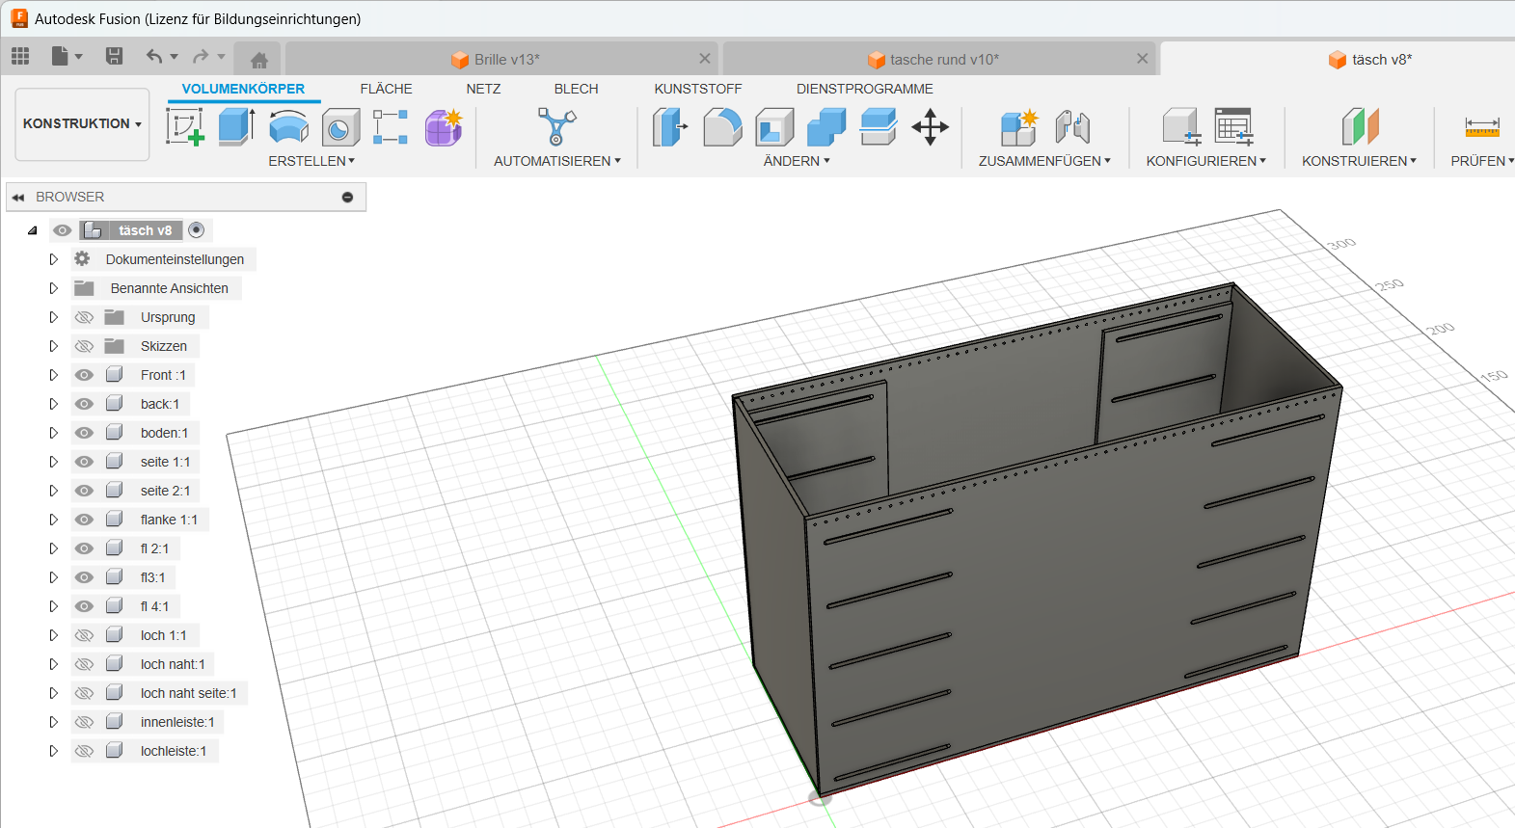Go to the Home tab icon
This screenshot has height=828, width=1515.
click(x=258, y=60)
